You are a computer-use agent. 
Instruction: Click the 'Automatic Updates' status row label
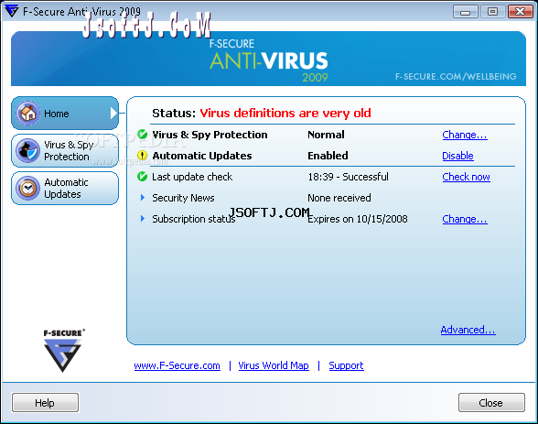tap(202, 156)
